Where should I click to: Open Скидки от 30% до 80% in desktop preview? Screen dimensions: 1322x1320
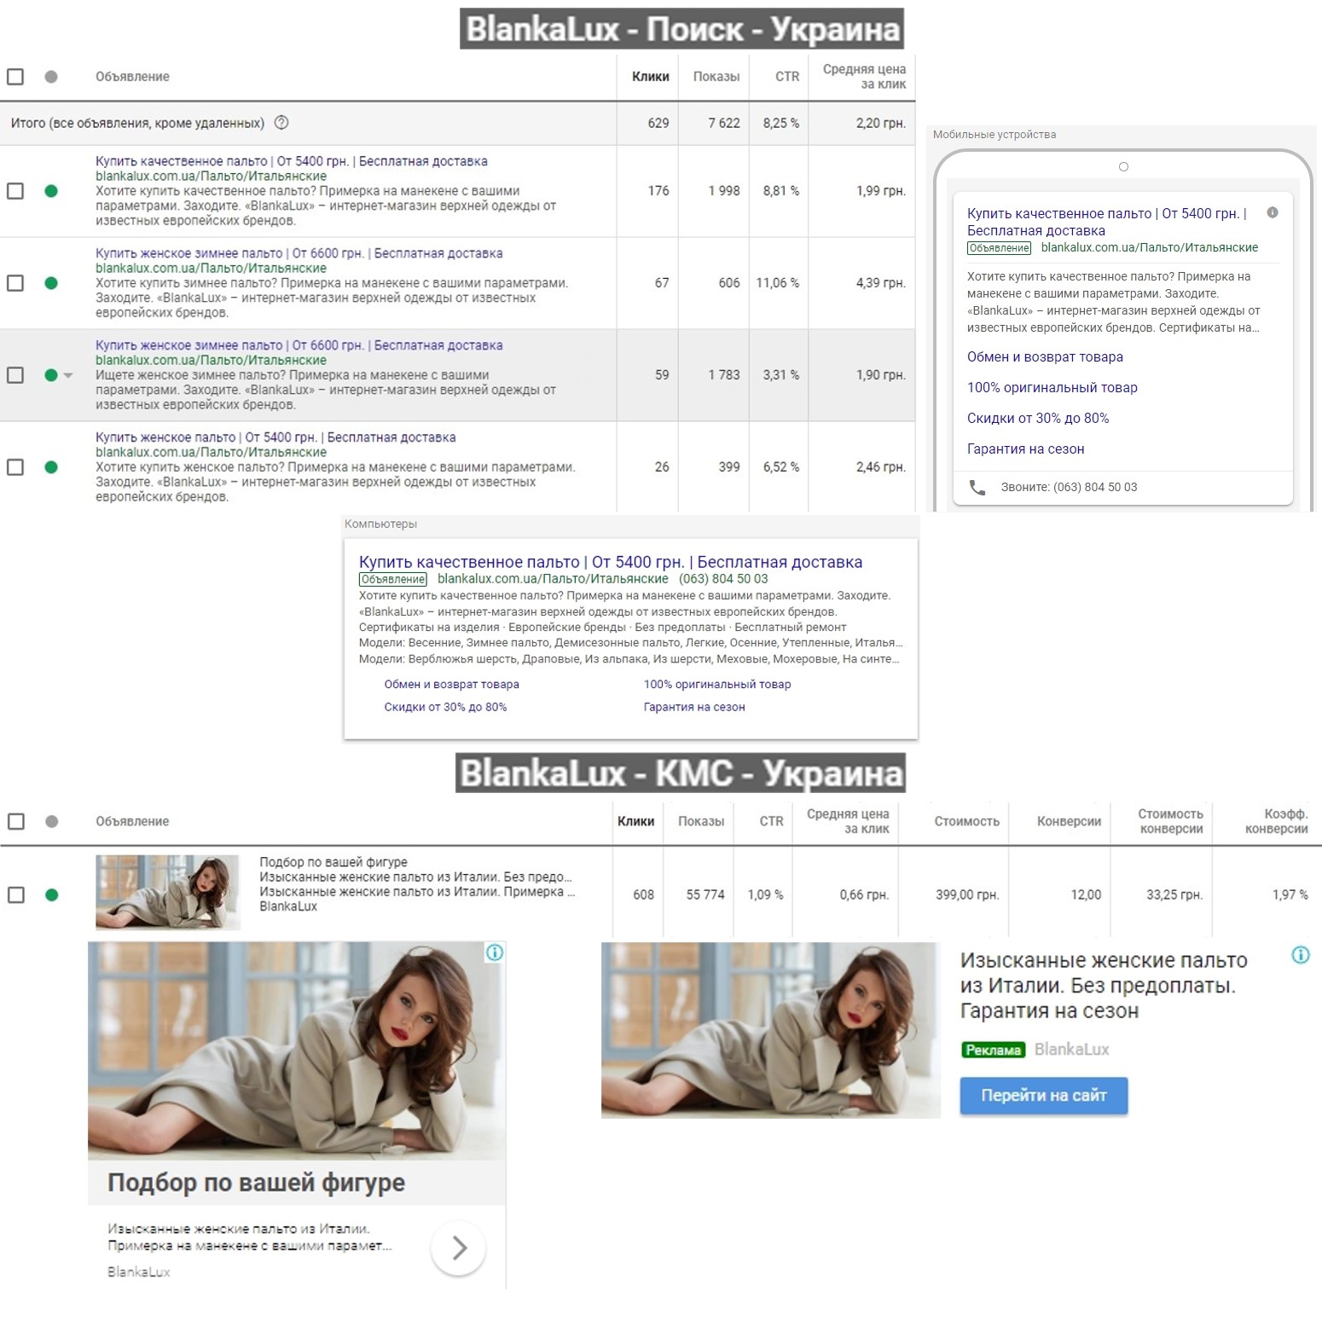(x=445, y=707)
